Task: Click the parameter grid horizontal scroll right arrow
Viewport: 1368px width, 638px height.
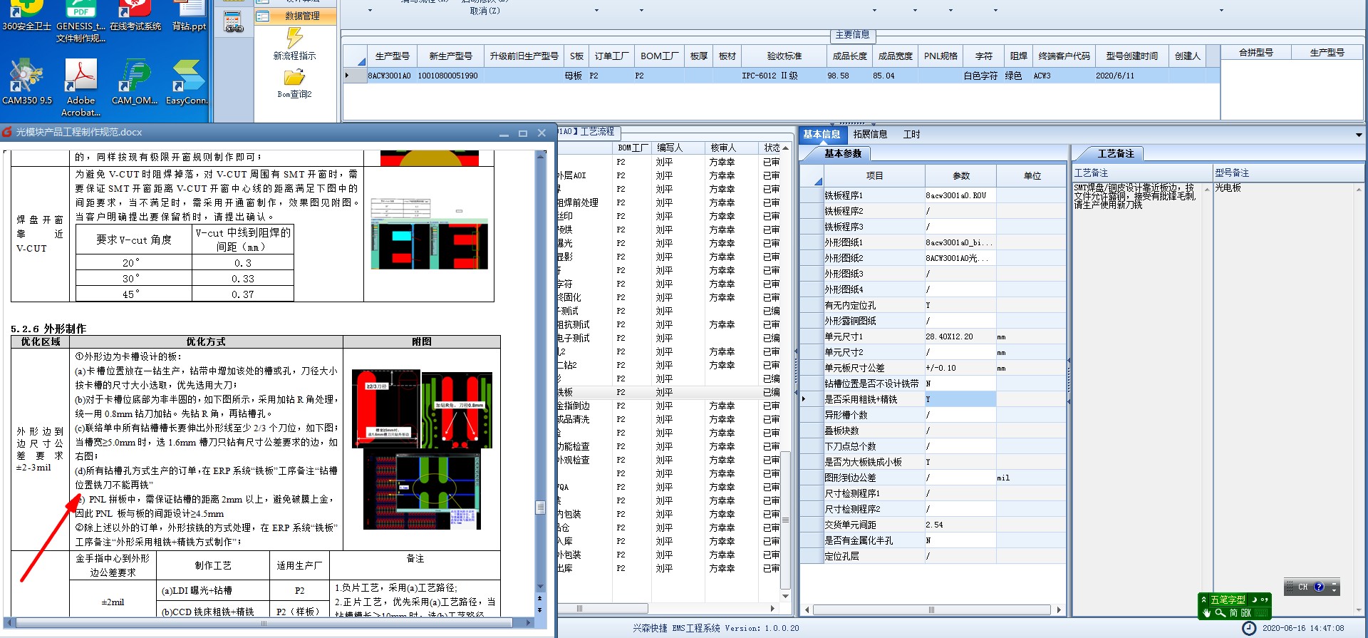Action: [1059, 609]
